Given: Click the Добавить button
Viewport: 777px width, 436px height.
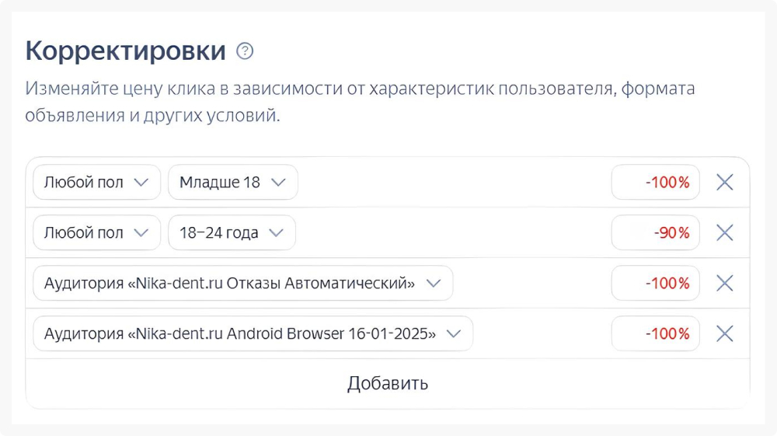Looking at the screenshot, I should point(387,383).
